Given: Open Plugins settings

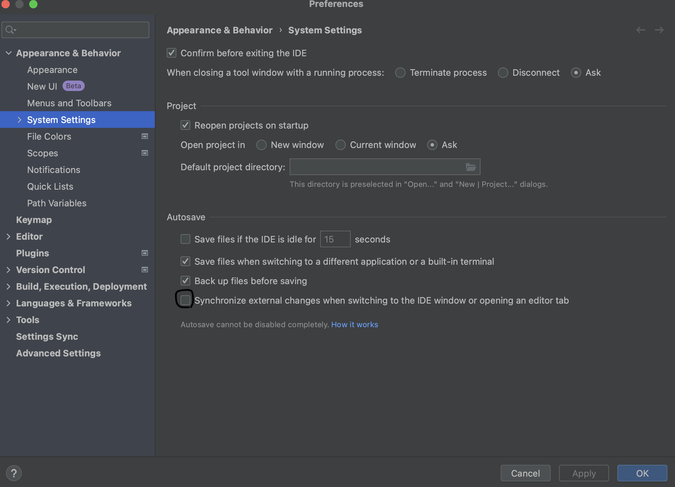Looking at the screenshot, I should pos(33,253).
